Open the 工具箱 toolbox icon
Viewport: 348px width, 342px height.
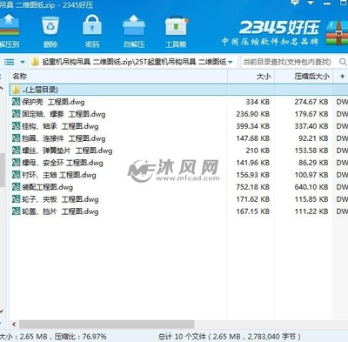click(176, 26)
